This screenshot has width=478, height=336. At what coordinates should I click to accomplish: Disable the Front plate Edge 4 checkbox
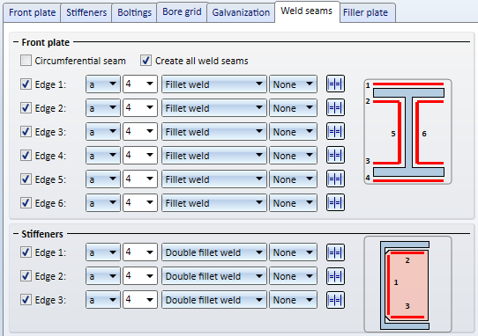click(x=26, y=156)
